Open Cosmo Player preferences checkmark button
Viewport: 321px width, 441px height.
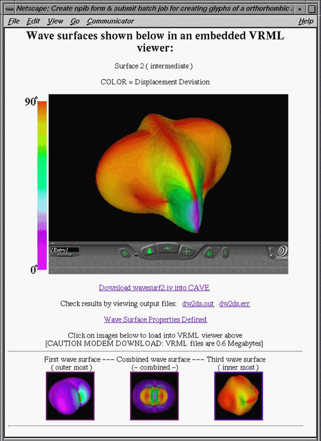[x=272, y=256]
